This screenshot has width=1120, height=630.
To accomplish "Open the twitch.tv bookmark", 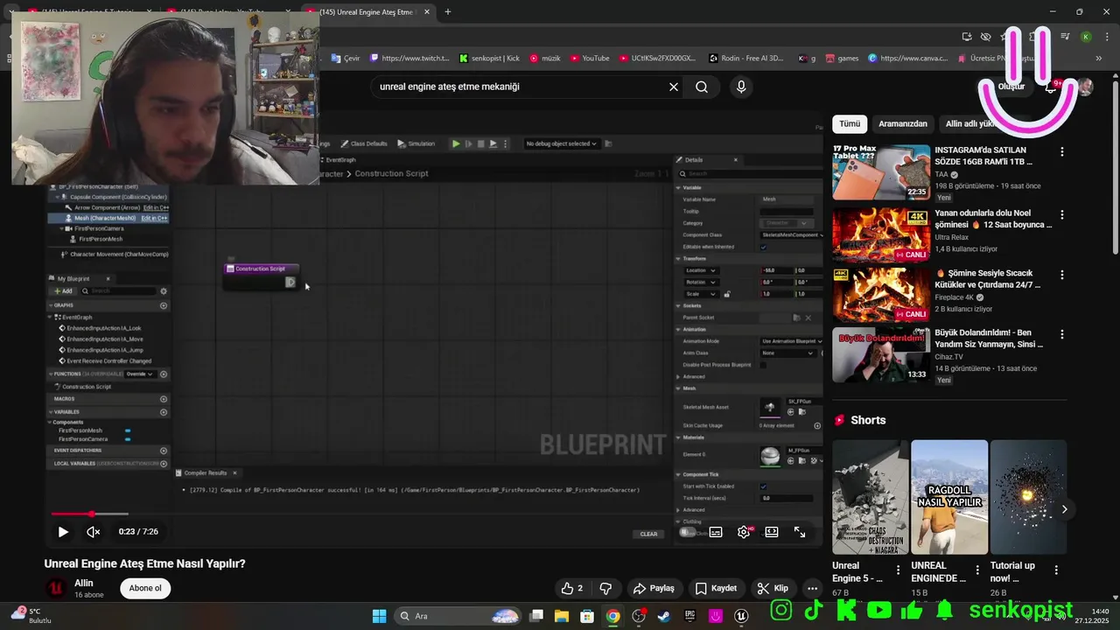I will click(409, 58).
